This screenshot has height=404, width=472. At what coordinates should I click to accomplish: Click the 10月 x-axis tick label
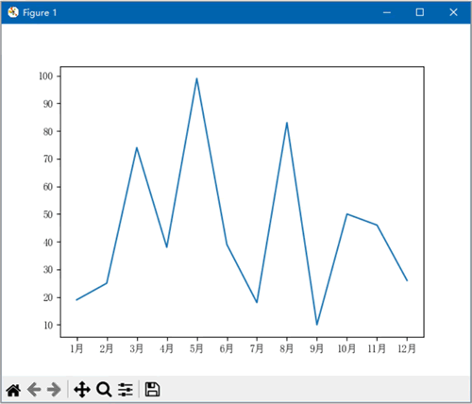346,348
